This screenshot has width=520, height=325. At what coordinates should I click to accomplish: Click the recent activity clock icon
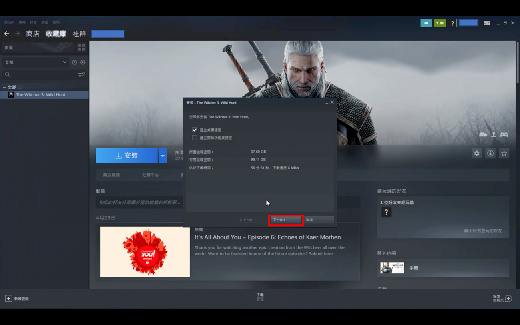coord(74,62)
